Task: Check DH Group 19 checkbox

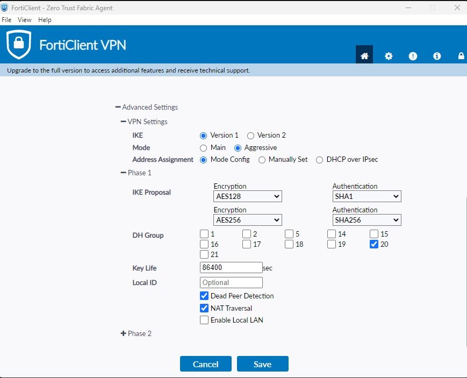Action: [x=332, y=244]
